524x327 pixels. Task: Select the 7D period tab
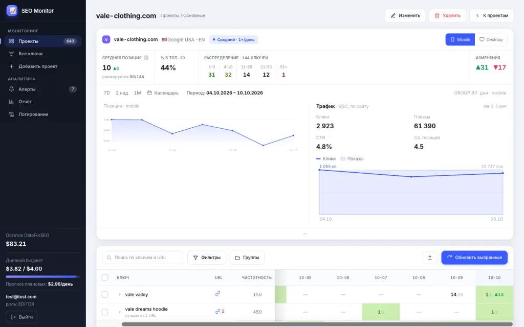pyautogui.click(x=106, y=93)
